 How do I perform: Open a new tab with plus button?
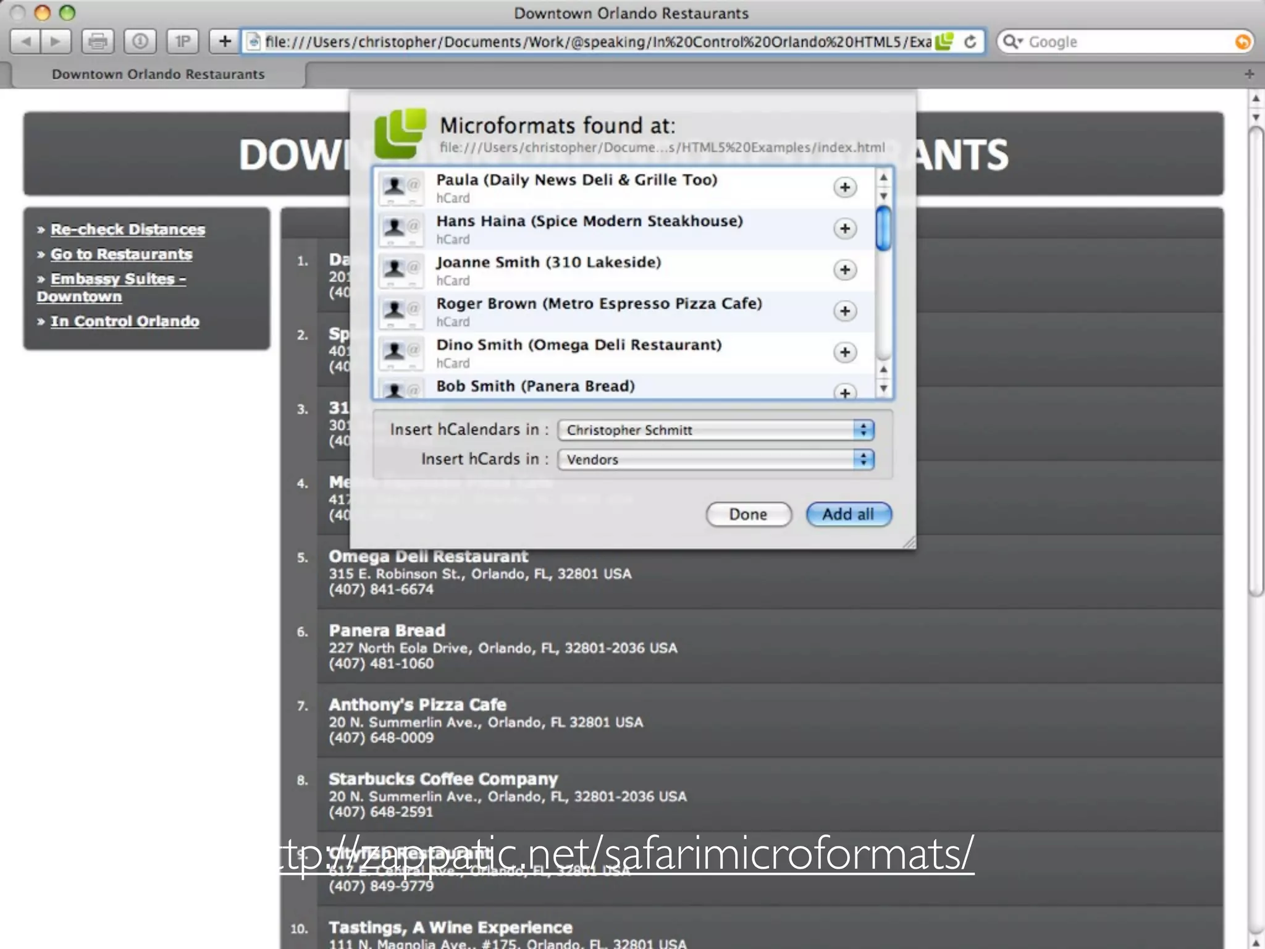1249,74
